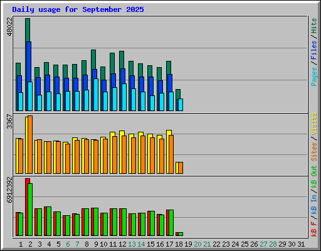Viewport: 321px width, 251px height.
Task: Click the 'Sites' legend label
Action: pos(313,152)
